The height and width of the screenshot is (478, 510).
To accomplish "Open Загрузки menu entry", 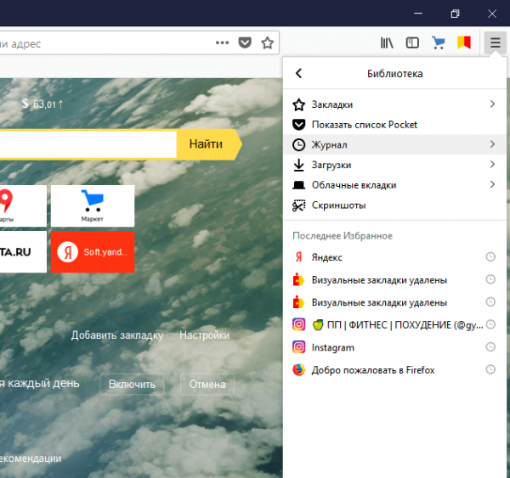I will pyautogui.click(x=394, y=165).
